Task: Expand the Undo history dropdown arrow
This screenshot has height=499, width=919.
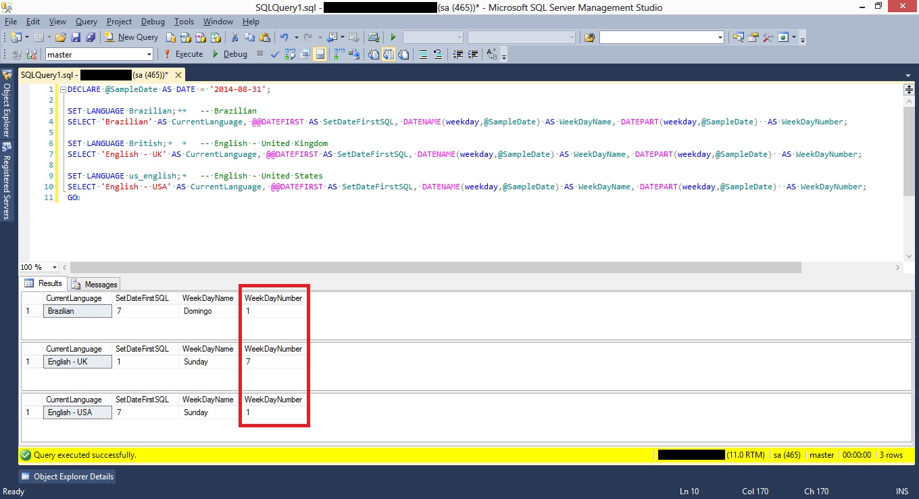Action: [296, 37]
